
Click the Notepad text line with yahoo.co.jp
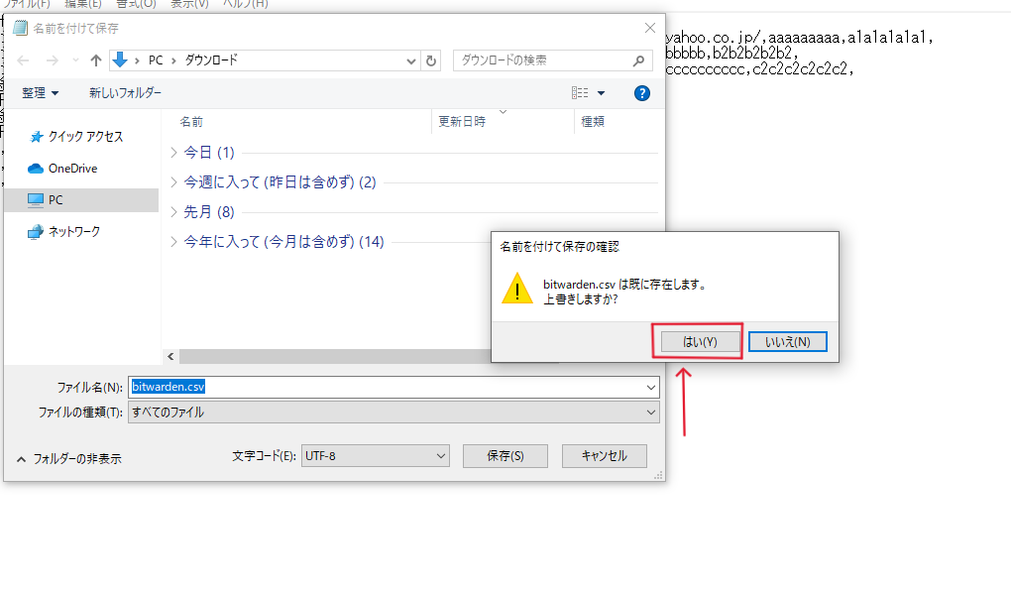coord(799,38)
